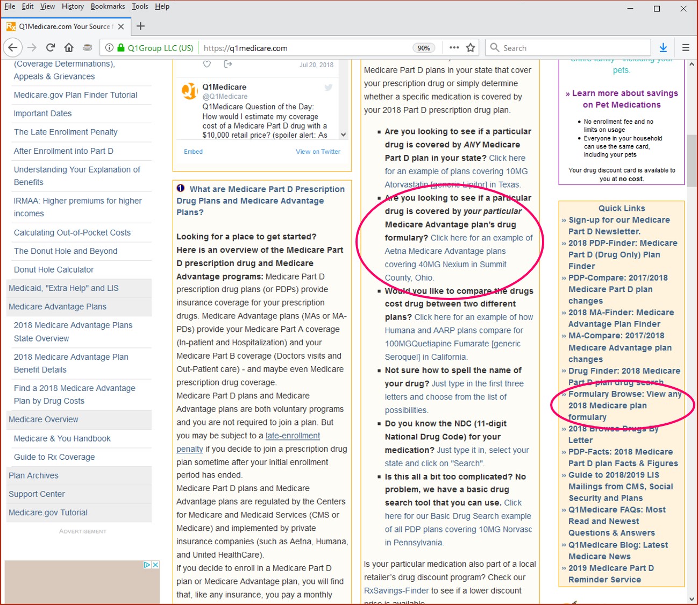698x605 pixels.
Task: Click the page scrollbar up arrow
Action: tap(692, 63)
